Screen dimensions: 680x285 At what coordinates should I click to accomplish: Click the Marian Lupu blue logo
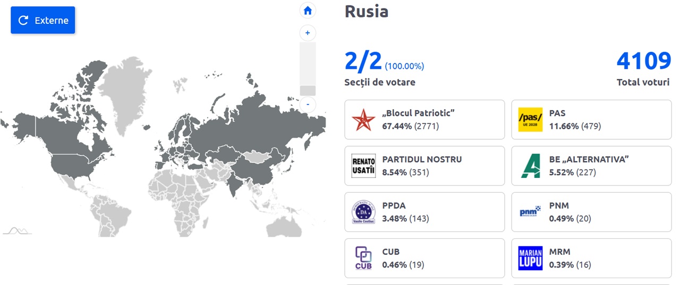(530, 258)
